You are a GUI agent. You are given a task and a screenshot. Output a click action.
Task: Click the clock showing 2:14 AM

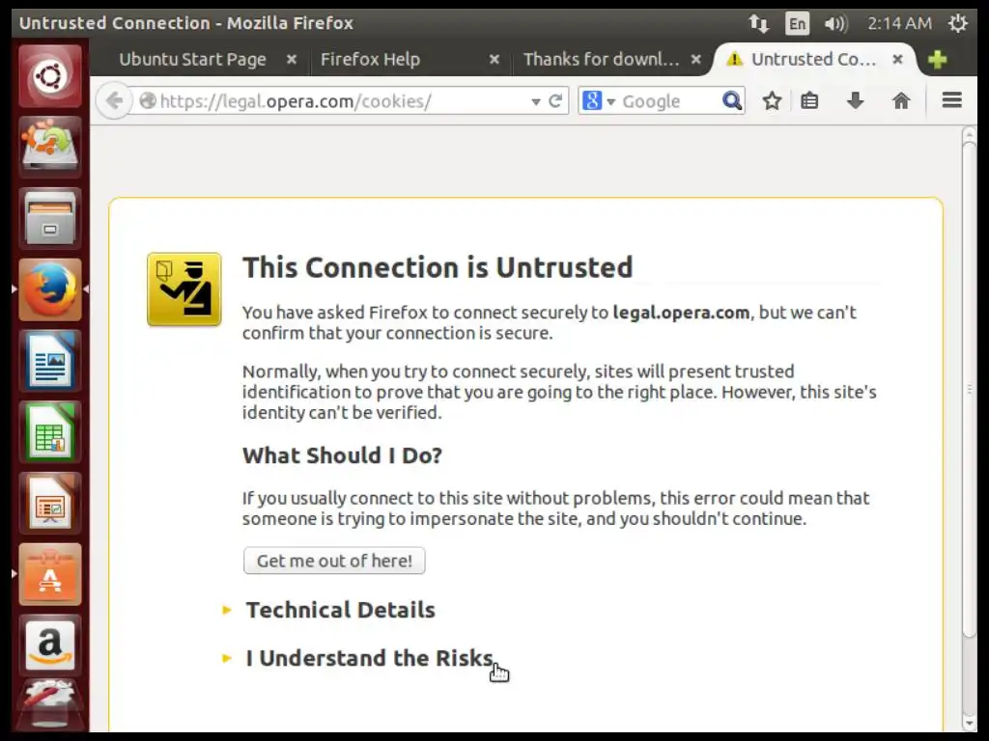(899, 24)
